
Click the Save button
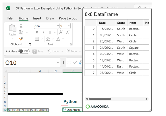(38, 51)
